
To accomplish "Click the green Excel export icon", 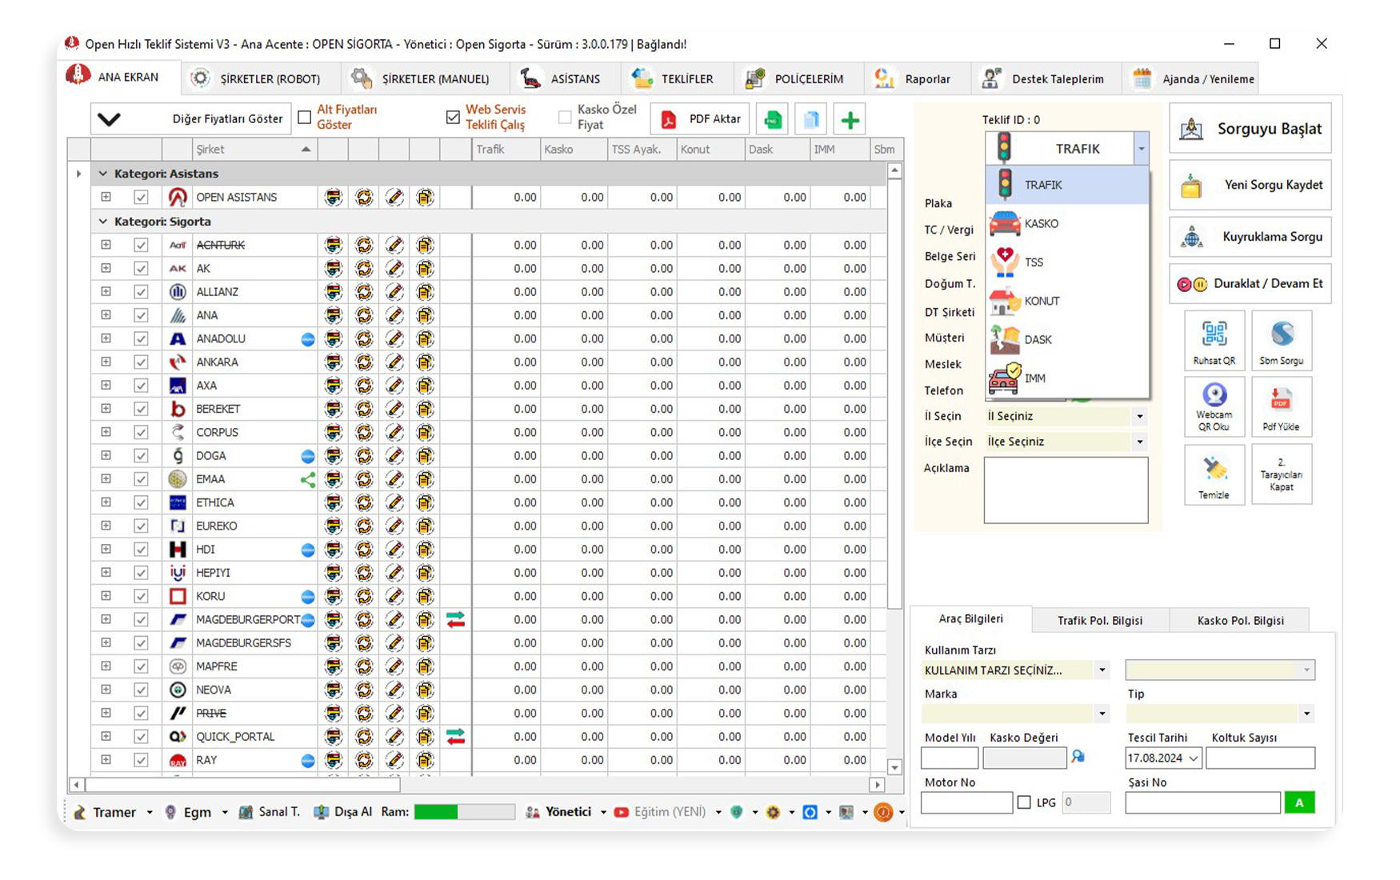I will (773, 120).
